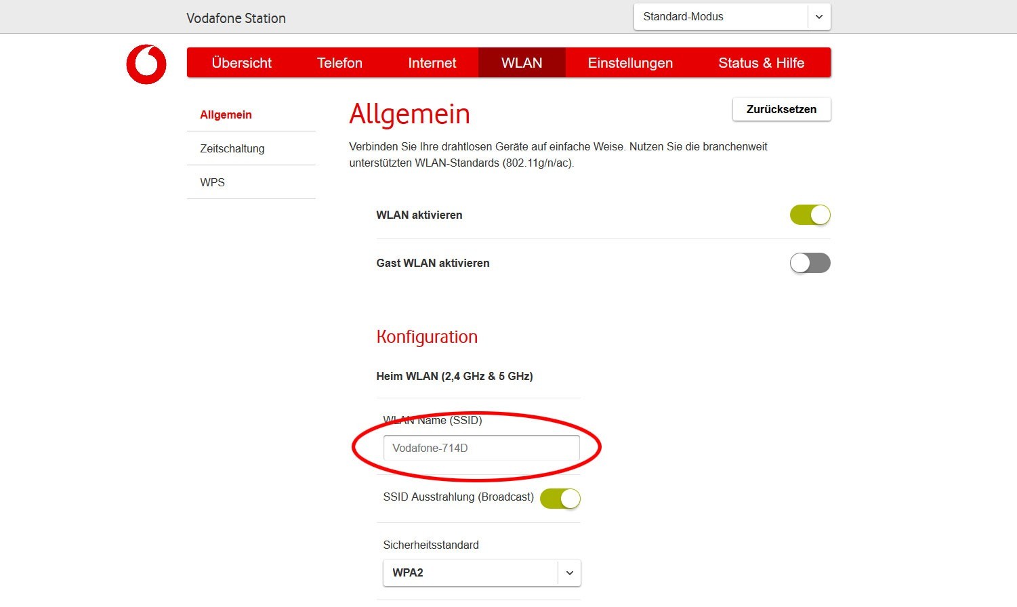Image resolution: width=1017 pixels, height=607 pixels.
Task: Toggle the Gast WLAN aktivieren switch
Action: (x=810, y=263)
